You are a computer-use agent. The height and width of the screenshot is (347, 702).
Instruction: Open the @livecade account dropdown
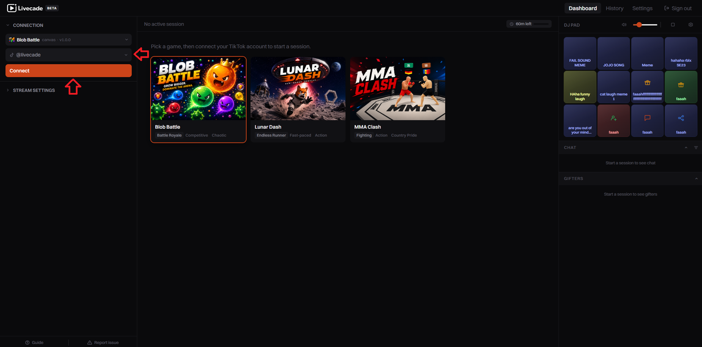click(69, 55)
